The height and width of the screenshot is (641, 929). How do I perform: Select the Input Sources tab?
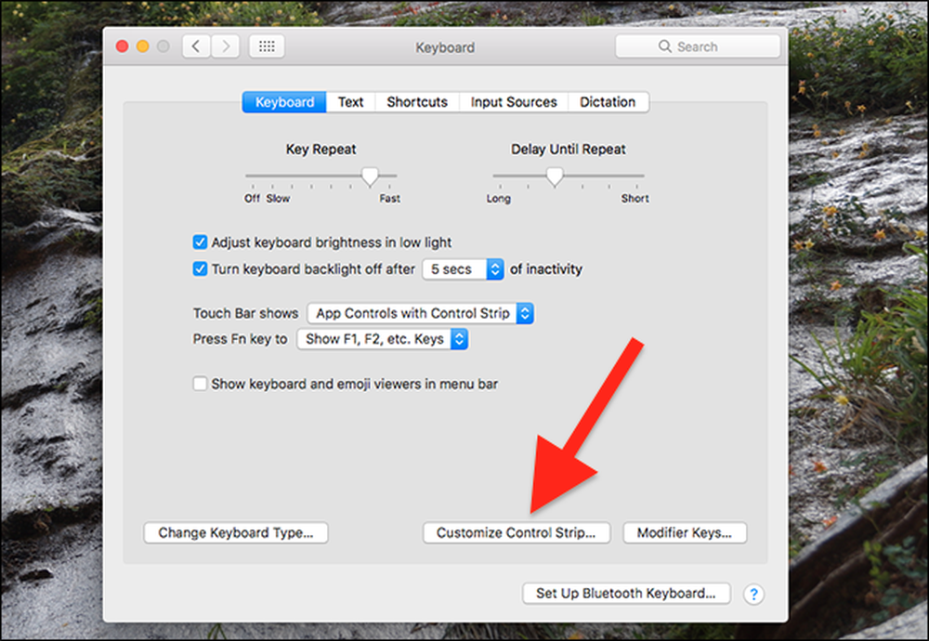[514, 102]
